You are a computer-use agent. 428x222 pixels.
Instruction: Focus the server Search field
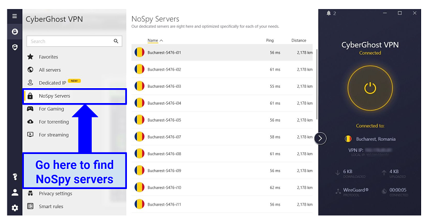[x=74, y=41]
